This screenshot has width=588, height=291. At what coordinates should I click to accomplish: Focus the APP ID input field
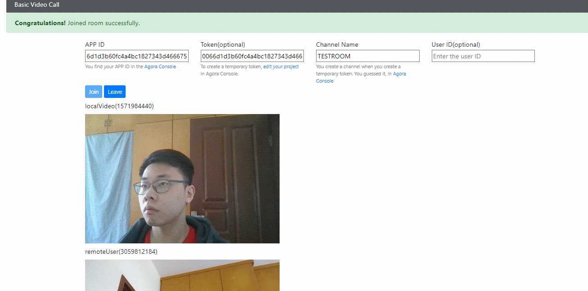point(137,56)
